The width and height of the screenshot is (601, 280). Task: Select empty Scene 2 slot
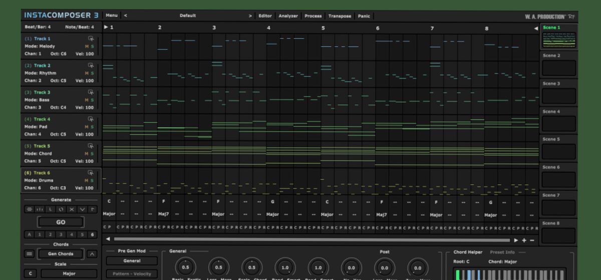pyautogui.click(x=559, y=68)
